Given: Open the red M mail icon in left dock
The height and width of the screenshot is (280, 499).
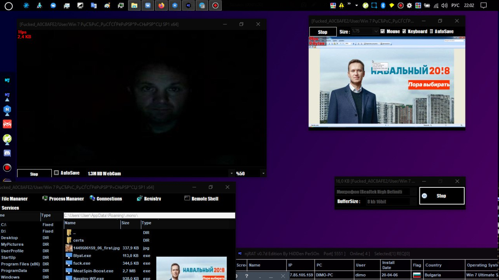Looking at the screenshot, I should 7,124.
